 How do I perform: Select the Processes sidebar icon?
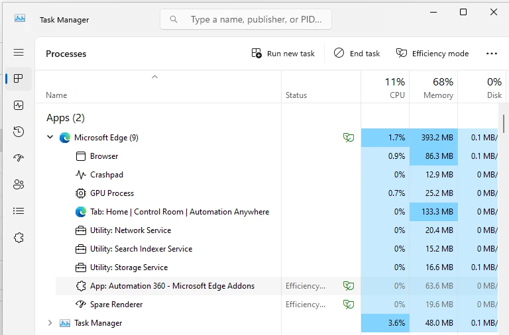pos(19,79)
